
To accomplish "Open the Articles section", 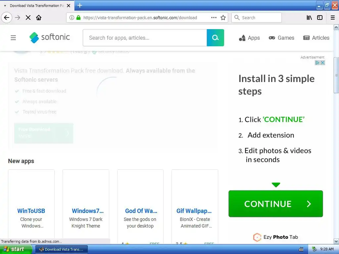I will tap(316, 38).
